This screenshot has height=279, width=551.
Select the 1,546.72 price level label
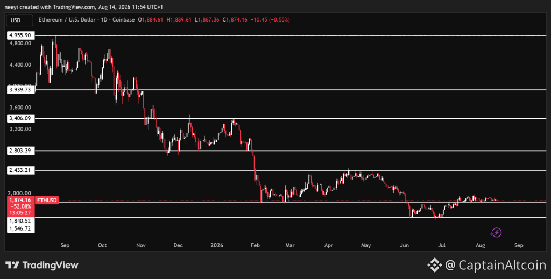(x=21, y=229)
